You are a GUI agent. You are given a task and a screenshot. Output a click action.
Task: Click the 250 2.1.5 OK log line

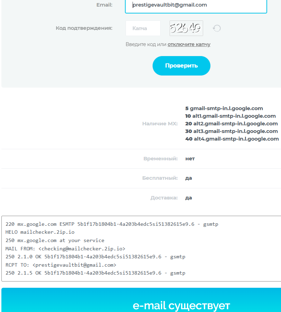click(x=95, y=273)
